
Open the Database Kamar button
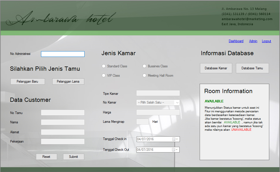[x=216, y=68]
